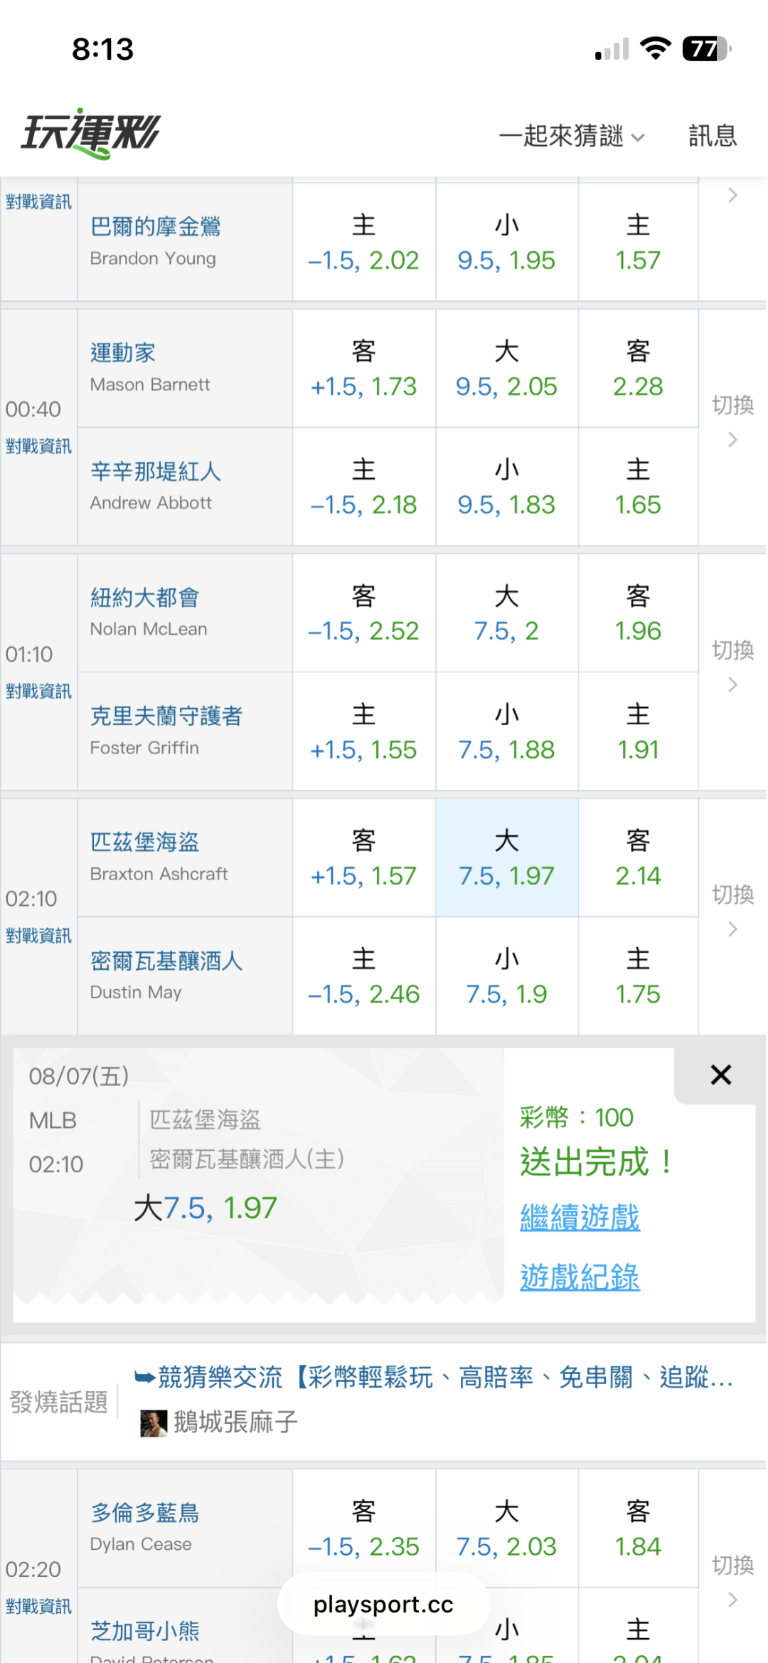This screenshot has height=1663, width=768.
Task: Click 切換 chevron for the 01:10 game
Action: coord(732,685)
